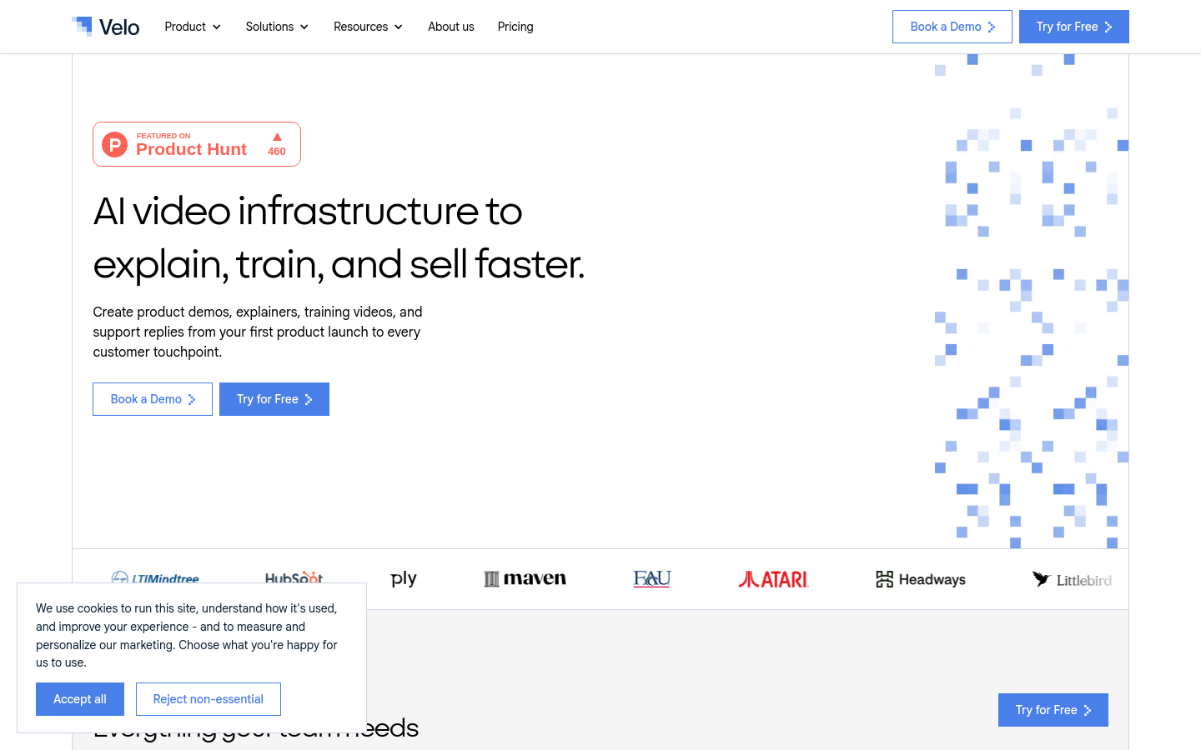Go to the About us page
The height and width of the screenshot is (750, 1201).
pos(451,27)
